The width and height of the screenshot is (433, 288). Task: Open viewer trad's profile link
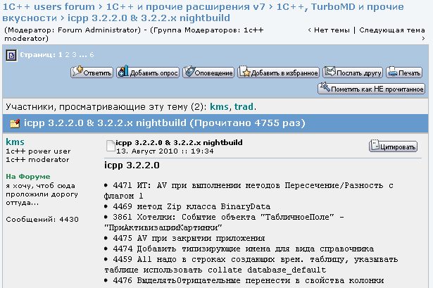click(244, 107)
